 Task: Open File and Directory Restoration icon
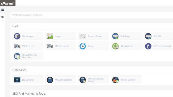[17, 56]
